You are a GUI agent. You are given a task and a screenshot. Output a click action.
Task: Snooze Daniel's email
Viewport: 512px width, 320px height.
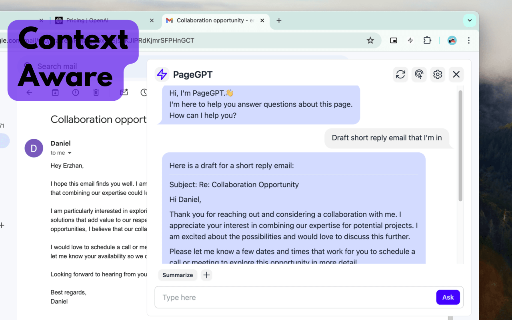point(144,92)
